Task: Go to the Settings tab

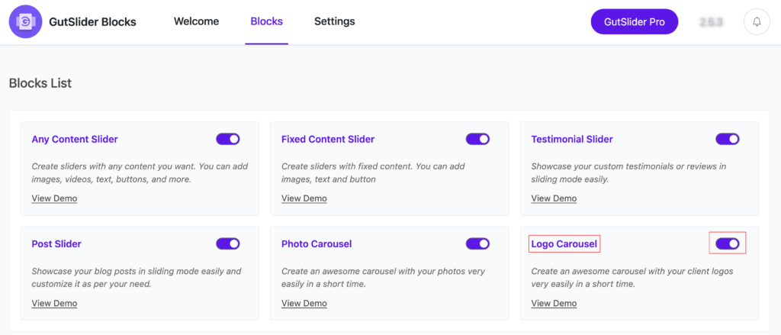Action: pyautogui.click(x=334, y=21)
